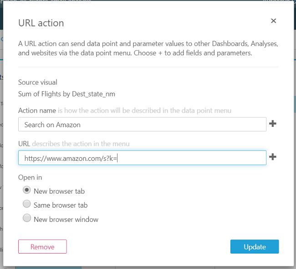Choose the Same browser tab radio button
The height and width of the screenshot is (269, 296).
pos(27,204)
